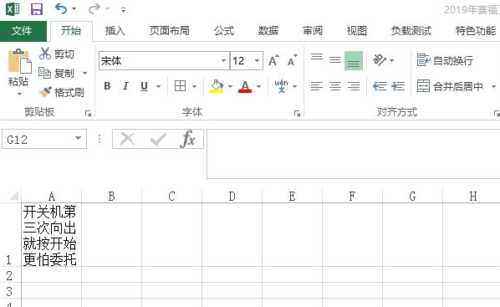Switch to the 公式 (Formulas) tab
Viewport: 500px width, 307px height.
click(x=224, y=31)
